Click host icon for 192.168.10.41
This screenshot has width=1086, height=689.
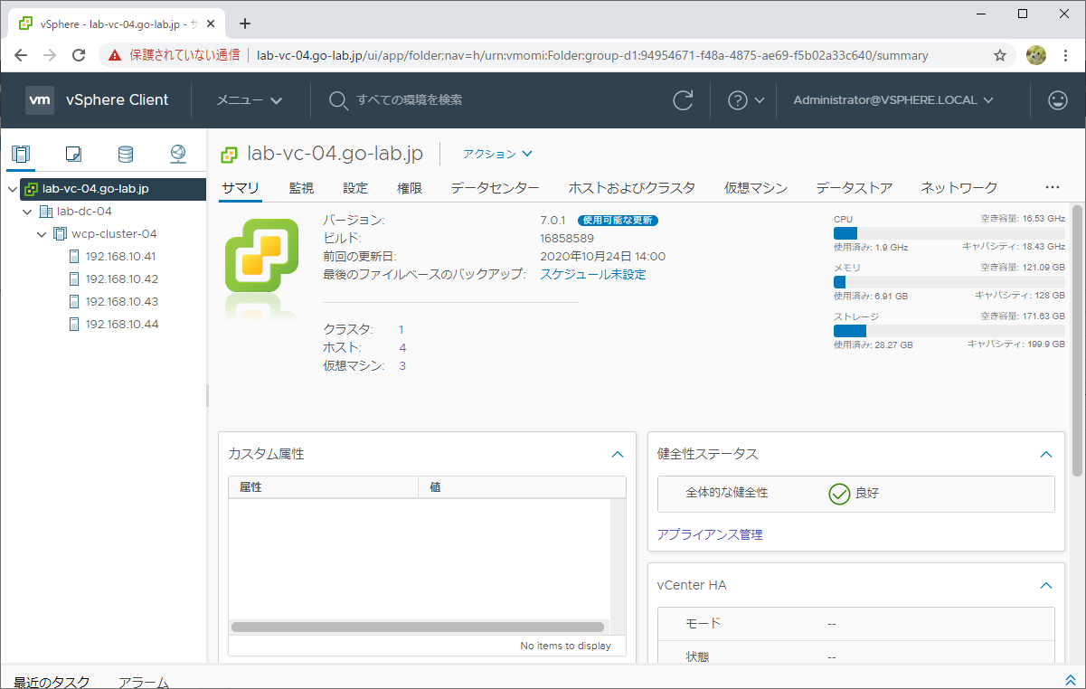point(74,257)
